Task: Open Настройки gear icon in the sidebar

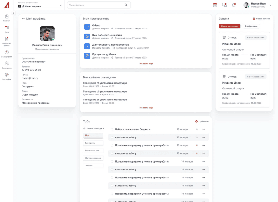Action: pos(7,76)
